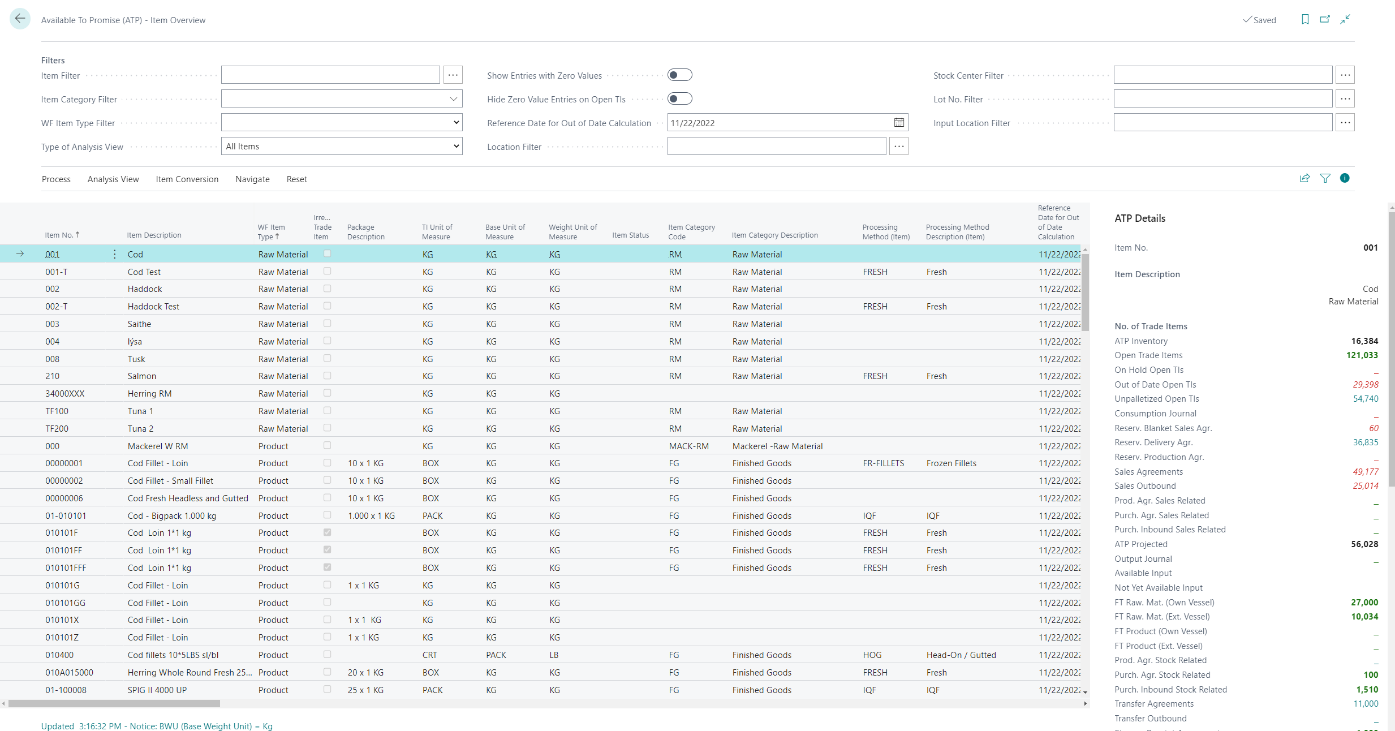Enable Show Entries with Zero Values
The height and width of the screenshot is (731, 1395).
point(679,75)
